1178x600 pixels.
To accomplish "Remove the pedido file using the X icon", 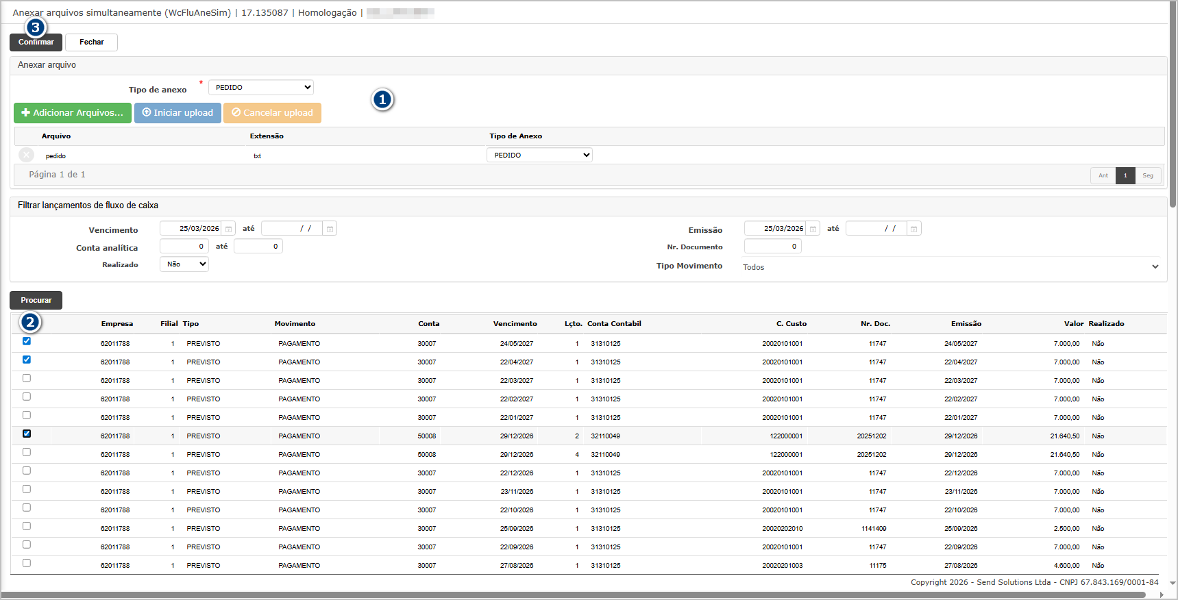I will [27, 155].
